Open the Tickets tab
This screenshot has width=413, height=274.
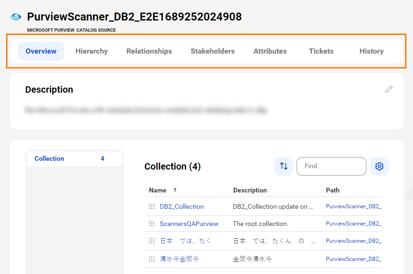pos(321,51)
